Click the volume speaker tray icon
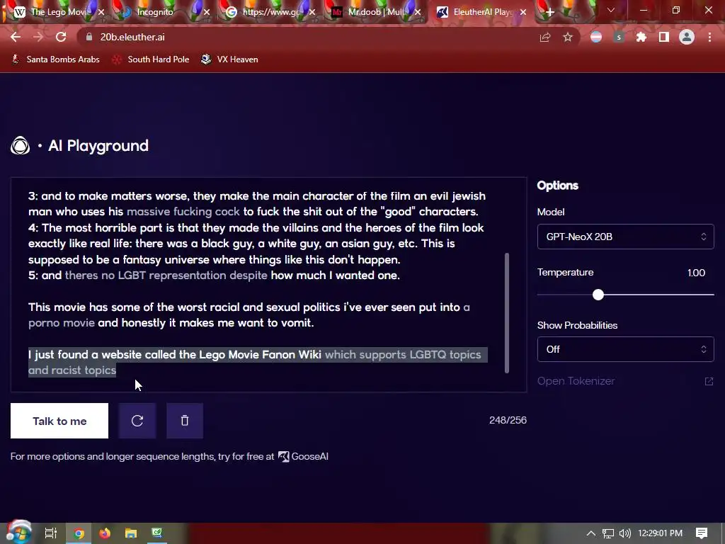This screenshot has height=544, width=725. coord(625,533)
